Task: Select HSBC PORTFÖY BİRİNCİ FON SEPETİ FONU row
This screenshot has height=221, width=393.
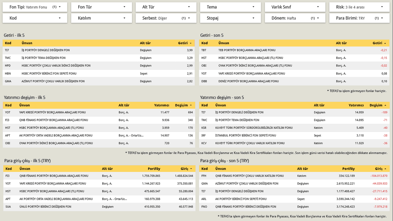Action: click(x=99, y=73)
